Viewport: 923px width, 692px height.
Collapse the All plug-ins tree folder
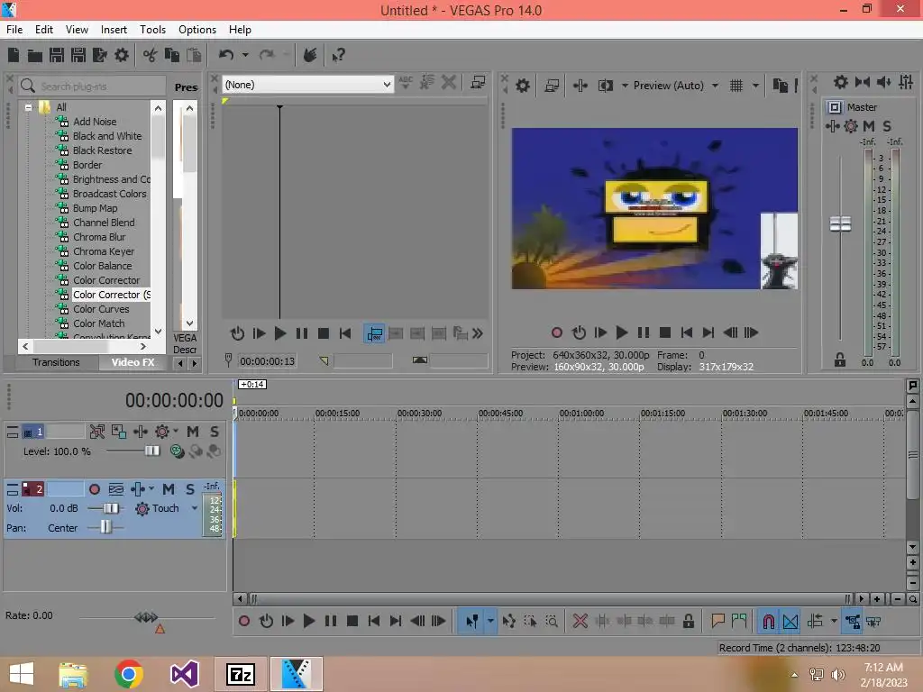[x=28, y=107]
